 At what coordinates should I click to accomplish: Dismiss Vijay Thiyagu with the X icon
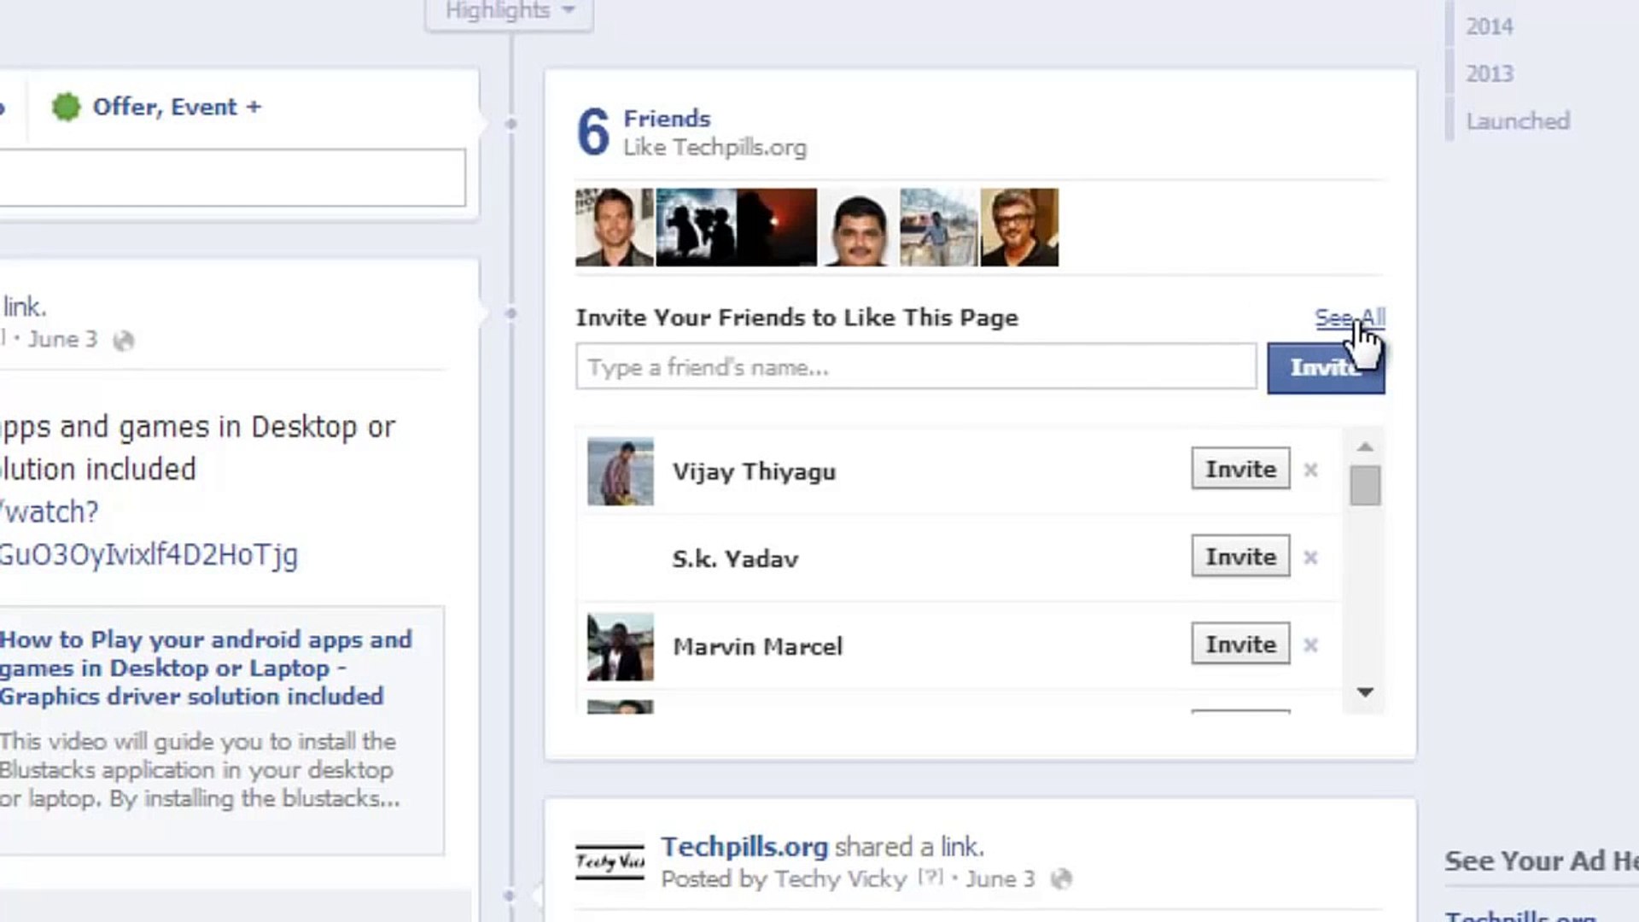(1310, 470)
